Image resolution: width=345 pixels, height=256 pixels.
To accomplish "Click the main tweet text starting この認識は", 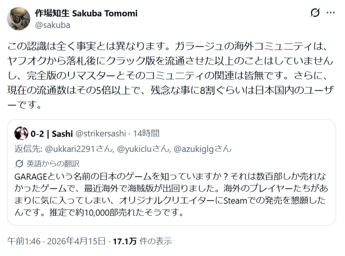I will [170, 75].
